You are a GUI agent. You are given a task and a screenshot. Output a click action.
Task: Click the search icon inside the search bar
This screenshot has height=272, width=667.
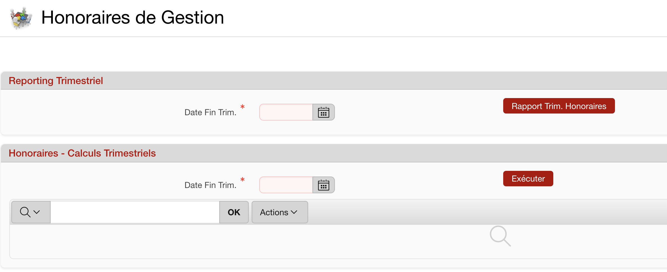pyautogui.click(x=25, y=212)
